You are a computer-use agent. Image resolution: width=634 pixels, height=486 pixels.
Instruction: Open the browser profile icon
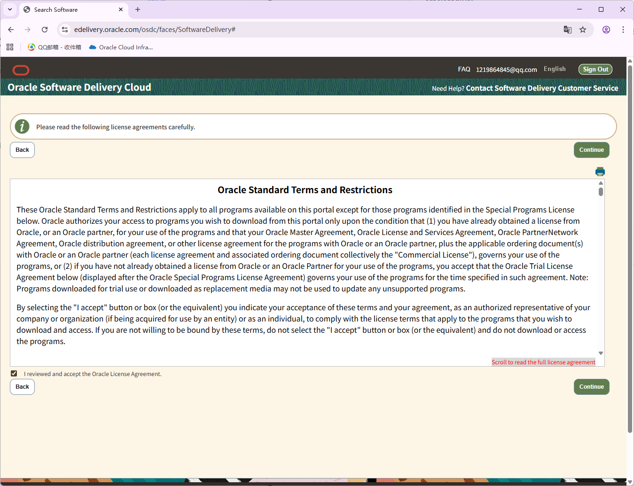606,30
